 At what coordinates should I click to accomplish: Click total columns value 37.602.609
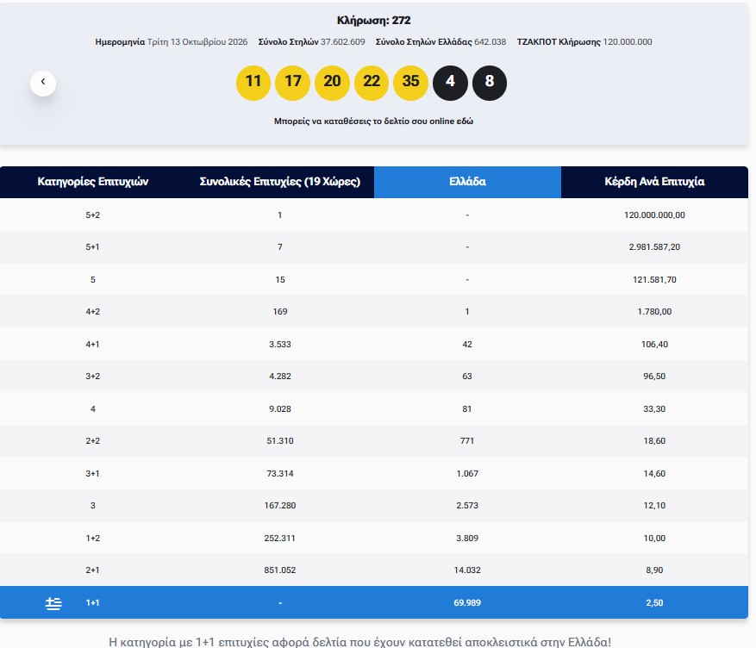[343, 42]
